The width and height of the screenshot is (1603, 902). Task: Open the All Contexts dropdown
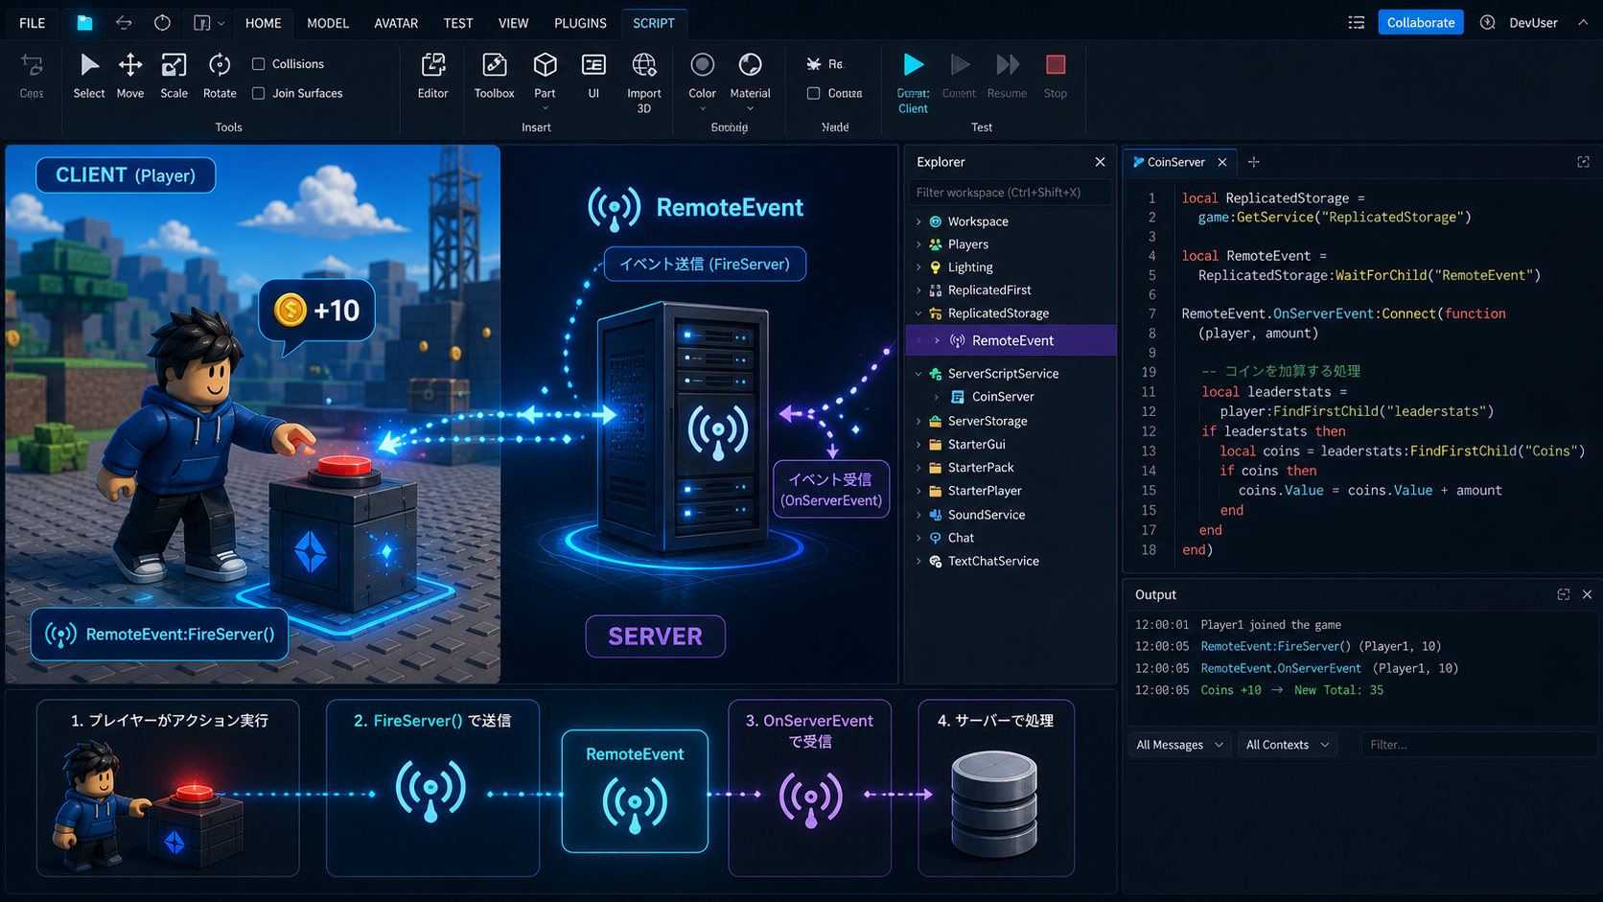pos(1287,745)
